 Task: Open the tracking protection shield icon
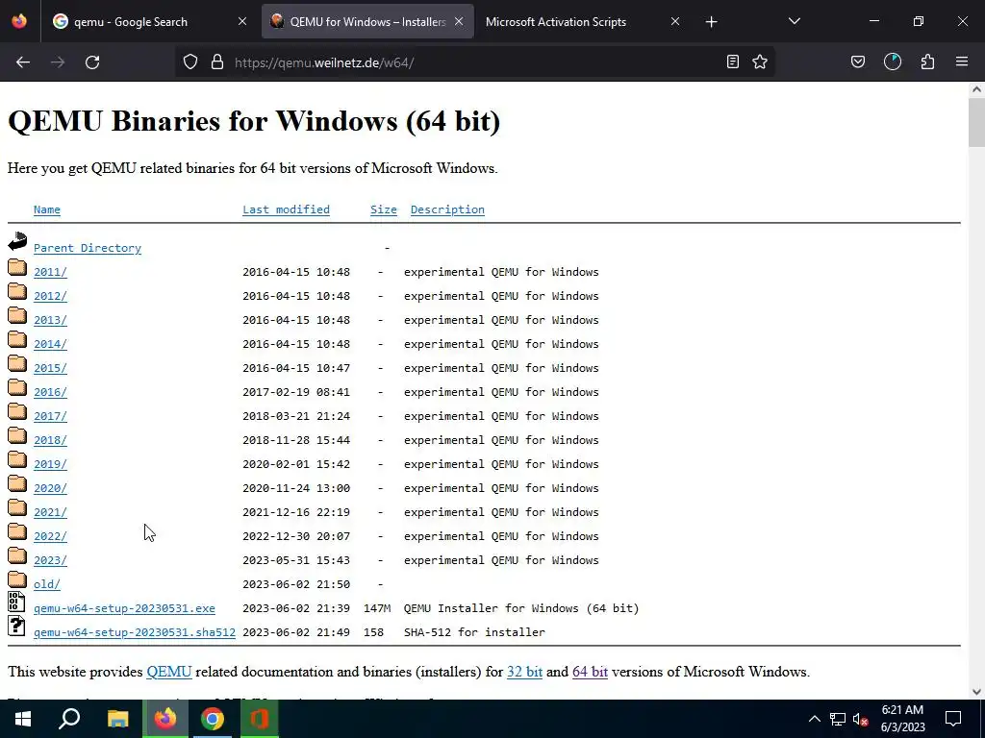190,61
